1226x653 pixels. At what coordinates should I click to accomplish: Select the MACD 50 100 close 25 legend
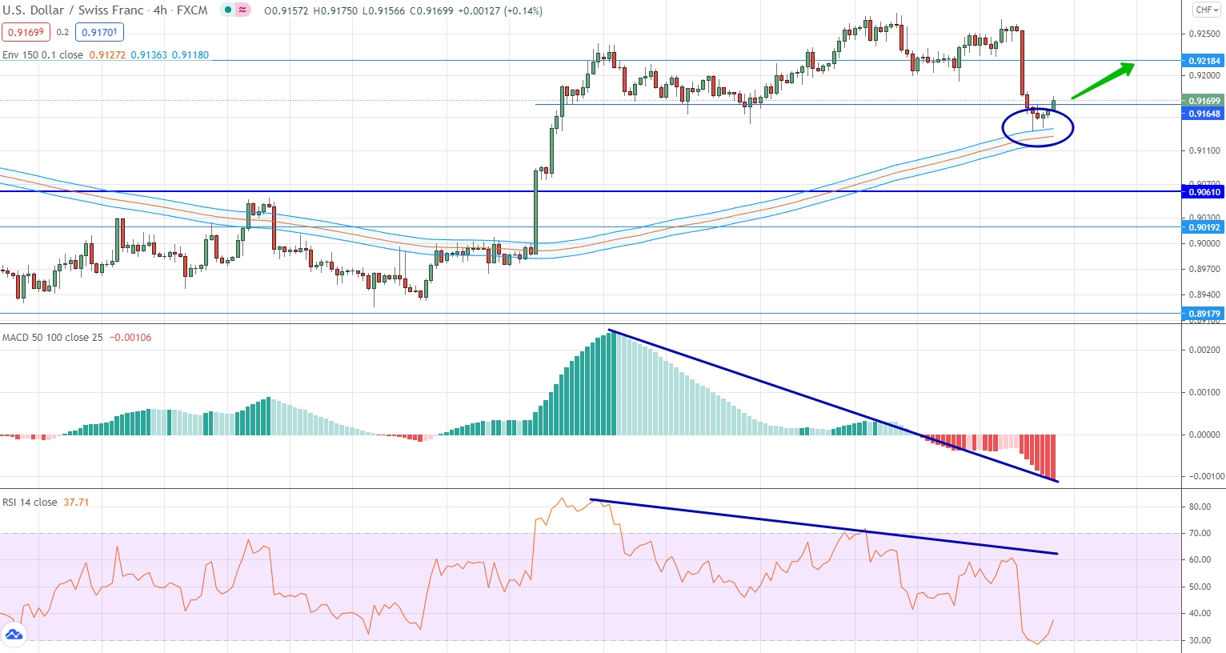click(52, 337)
